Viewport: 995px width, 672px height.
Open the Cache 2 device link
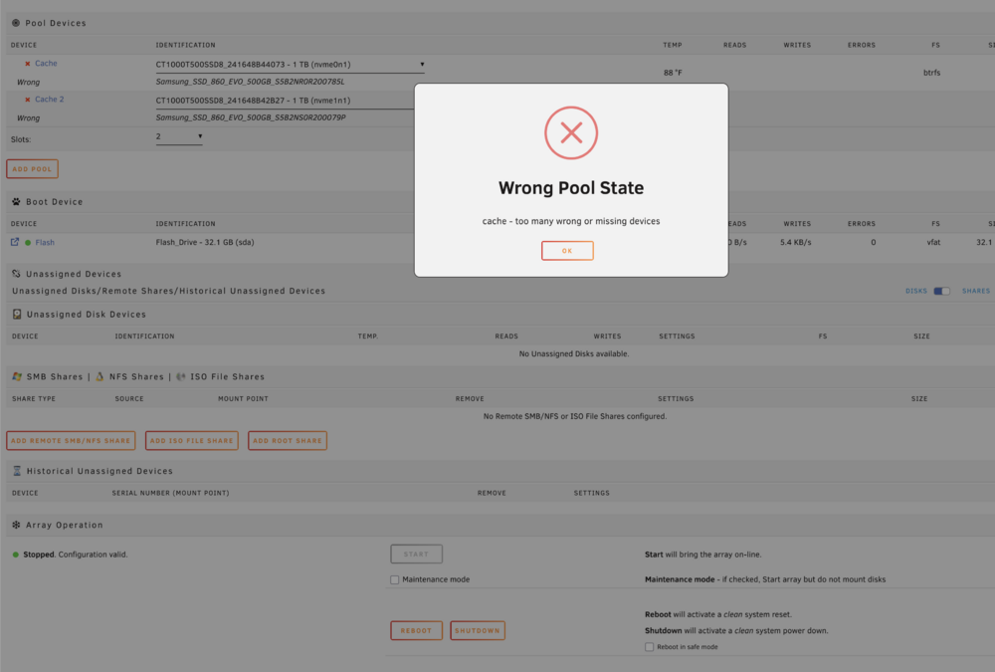pos(50,100)
